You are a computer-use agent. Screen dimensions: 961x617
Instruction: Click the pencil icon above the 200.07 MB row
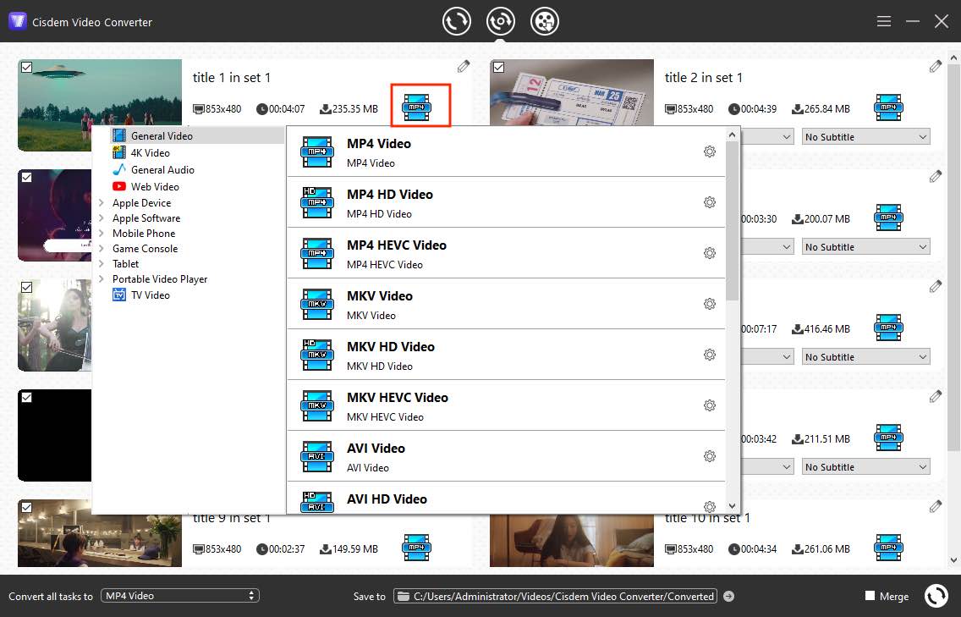(936, 177)
